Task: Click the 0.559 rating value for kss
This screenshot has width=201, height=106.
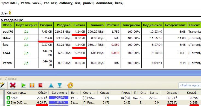Action: pyautogui.click(x=115, y=45)
